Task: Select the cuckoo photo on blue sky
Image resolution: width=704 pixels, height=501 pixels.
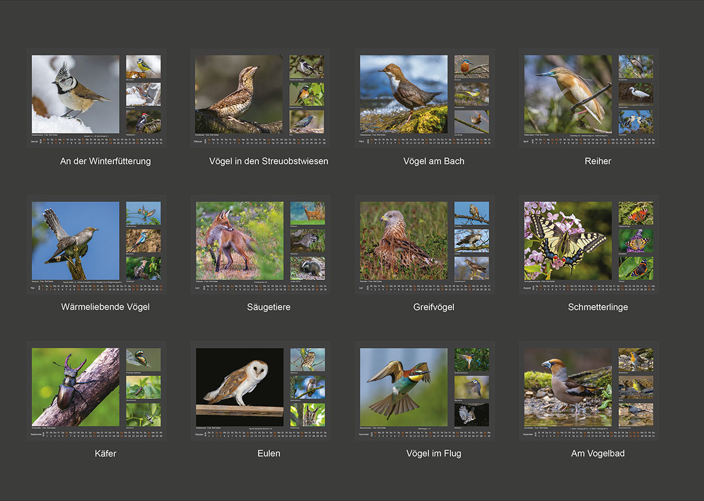Action: [75, 240]
